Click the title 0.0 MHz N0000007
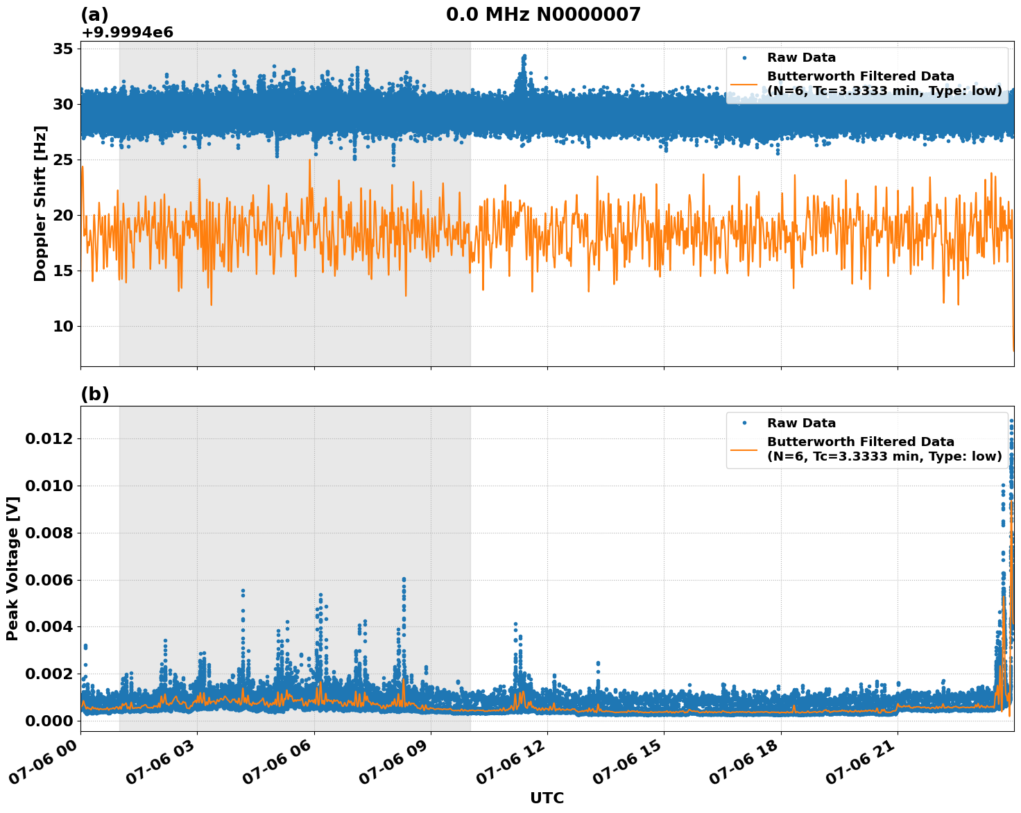The height and width of the screenshot is (813, 1021). point(542,12)
